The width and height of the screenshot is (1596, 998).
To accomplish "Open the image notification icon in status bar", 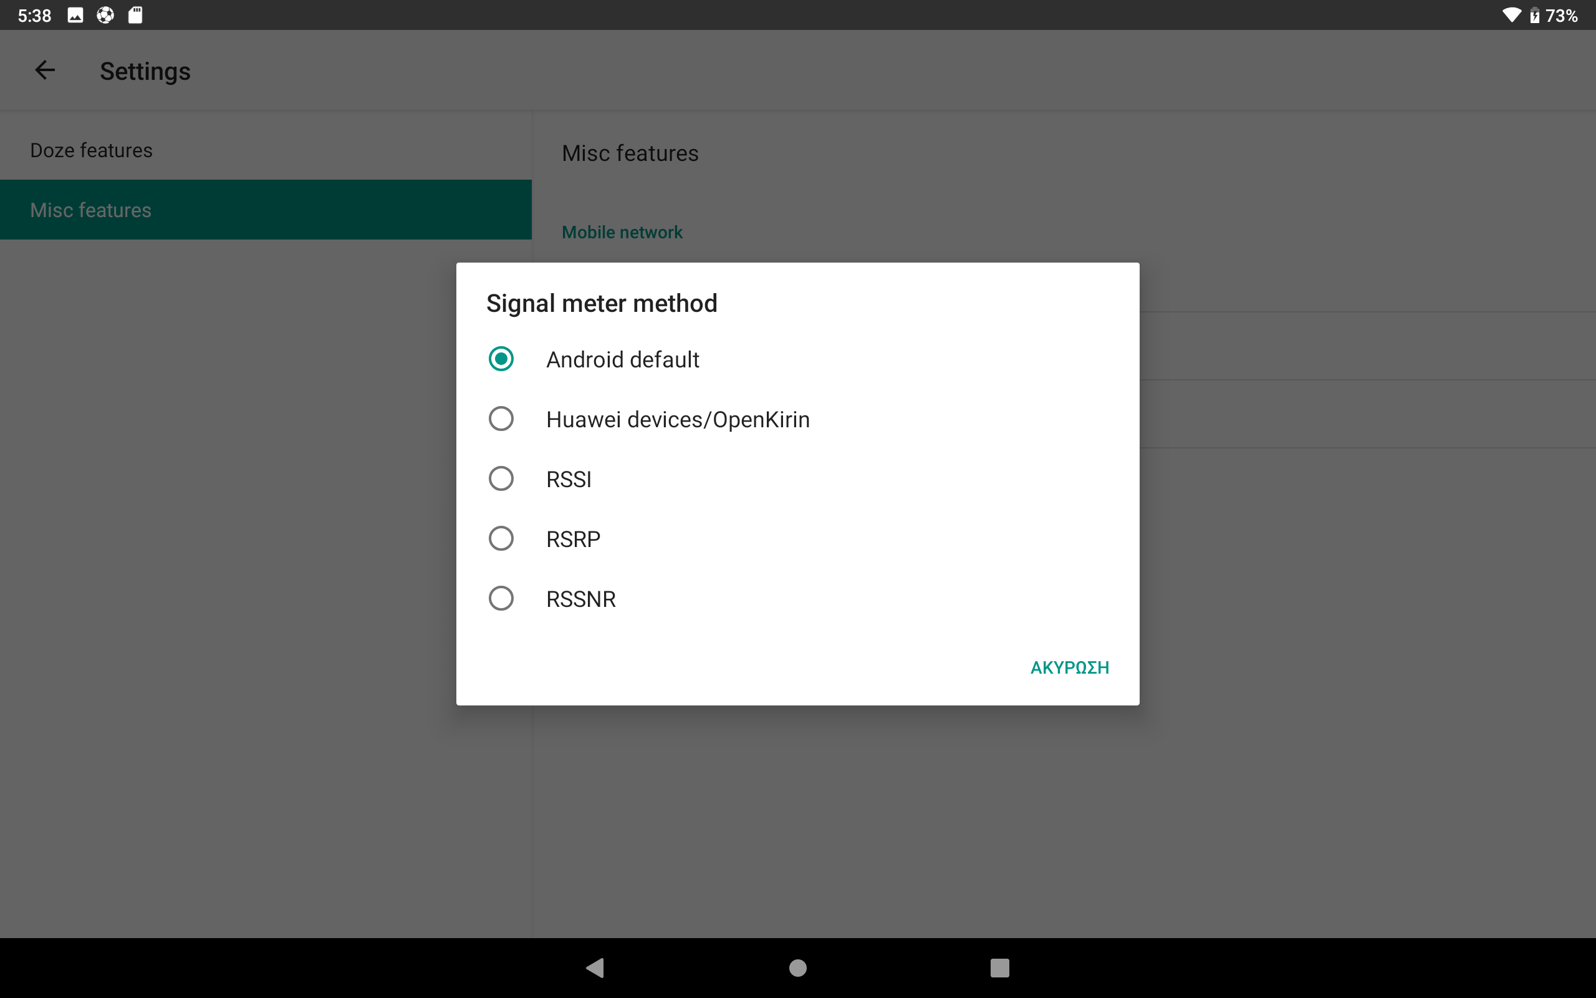I will [x=75, y=15].
